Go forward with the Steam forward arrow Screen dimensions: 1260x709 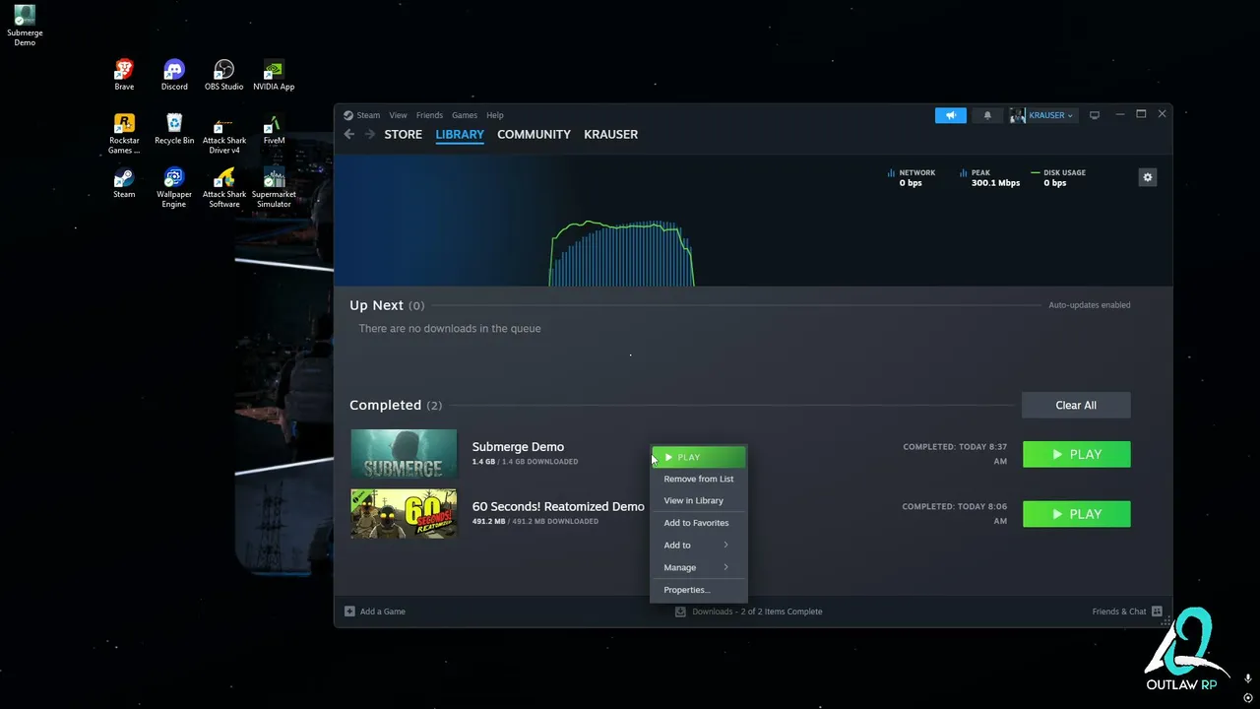(370, 134)
